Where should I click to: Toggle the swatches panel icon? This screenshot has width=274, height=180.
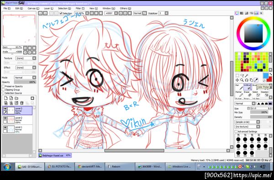click(256, 13)
